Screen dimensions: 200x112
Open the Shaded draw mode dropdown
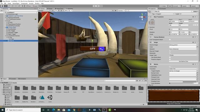coord(44,11)
